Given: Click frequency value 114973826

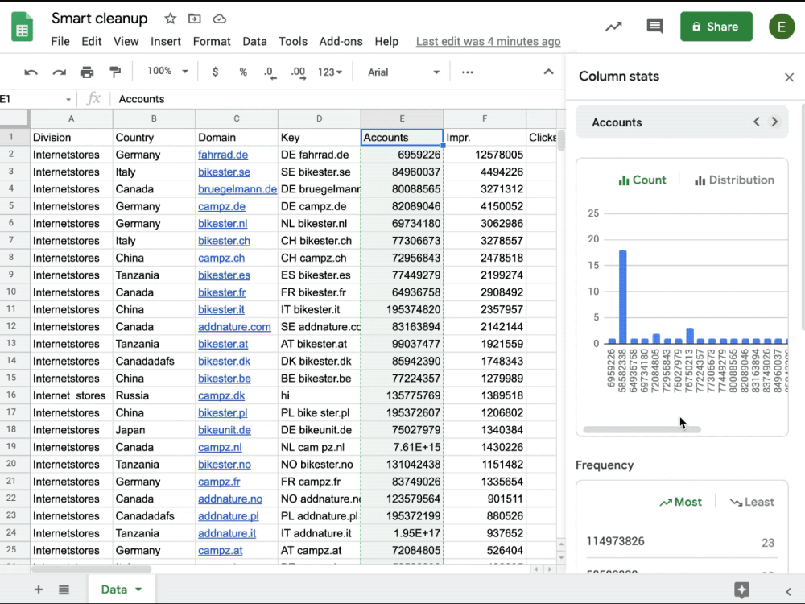Looking at the screenshot, I should pos(615,541).
